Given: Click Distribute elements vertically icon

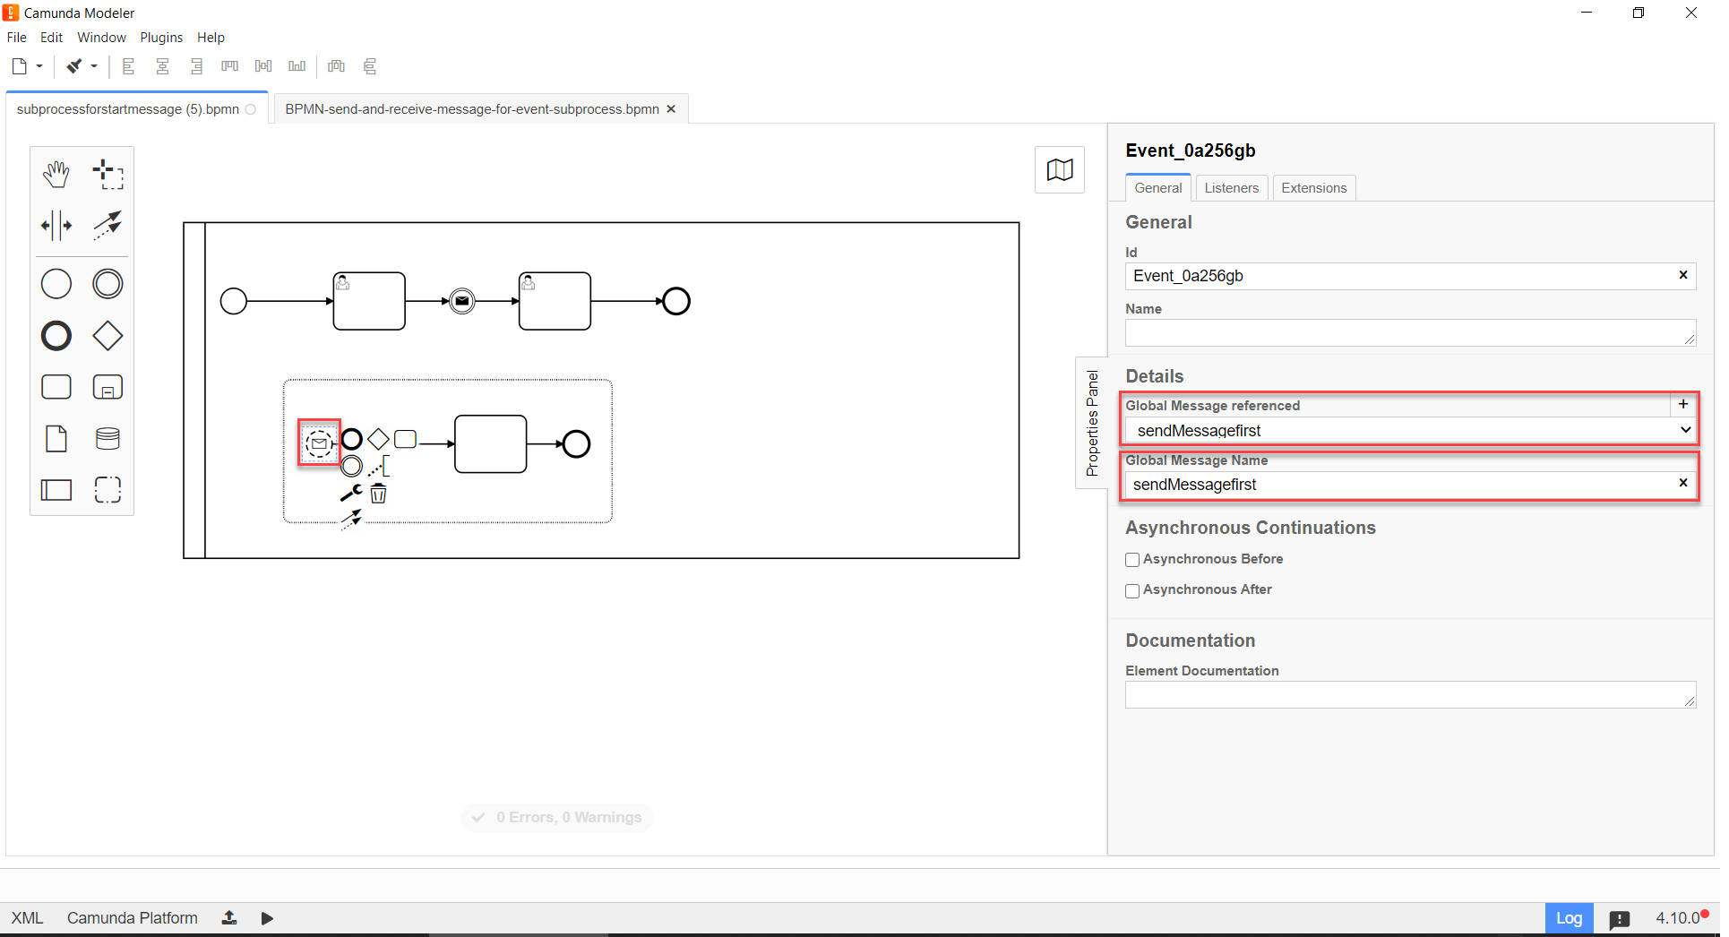Looking at the screenshot, I should click(370, 66).
